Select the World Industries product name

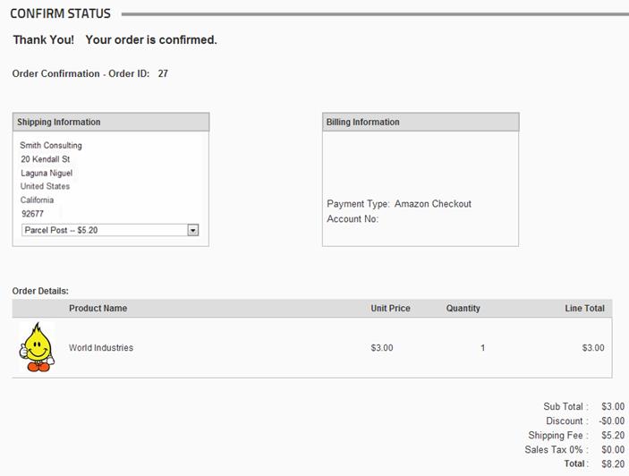tap(101, 348)
